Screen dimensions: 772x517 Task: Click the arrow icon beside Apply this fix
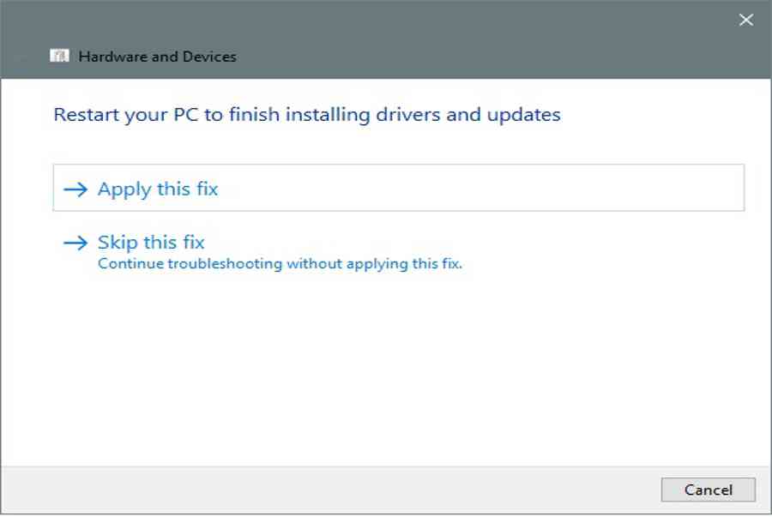point(75,189)
